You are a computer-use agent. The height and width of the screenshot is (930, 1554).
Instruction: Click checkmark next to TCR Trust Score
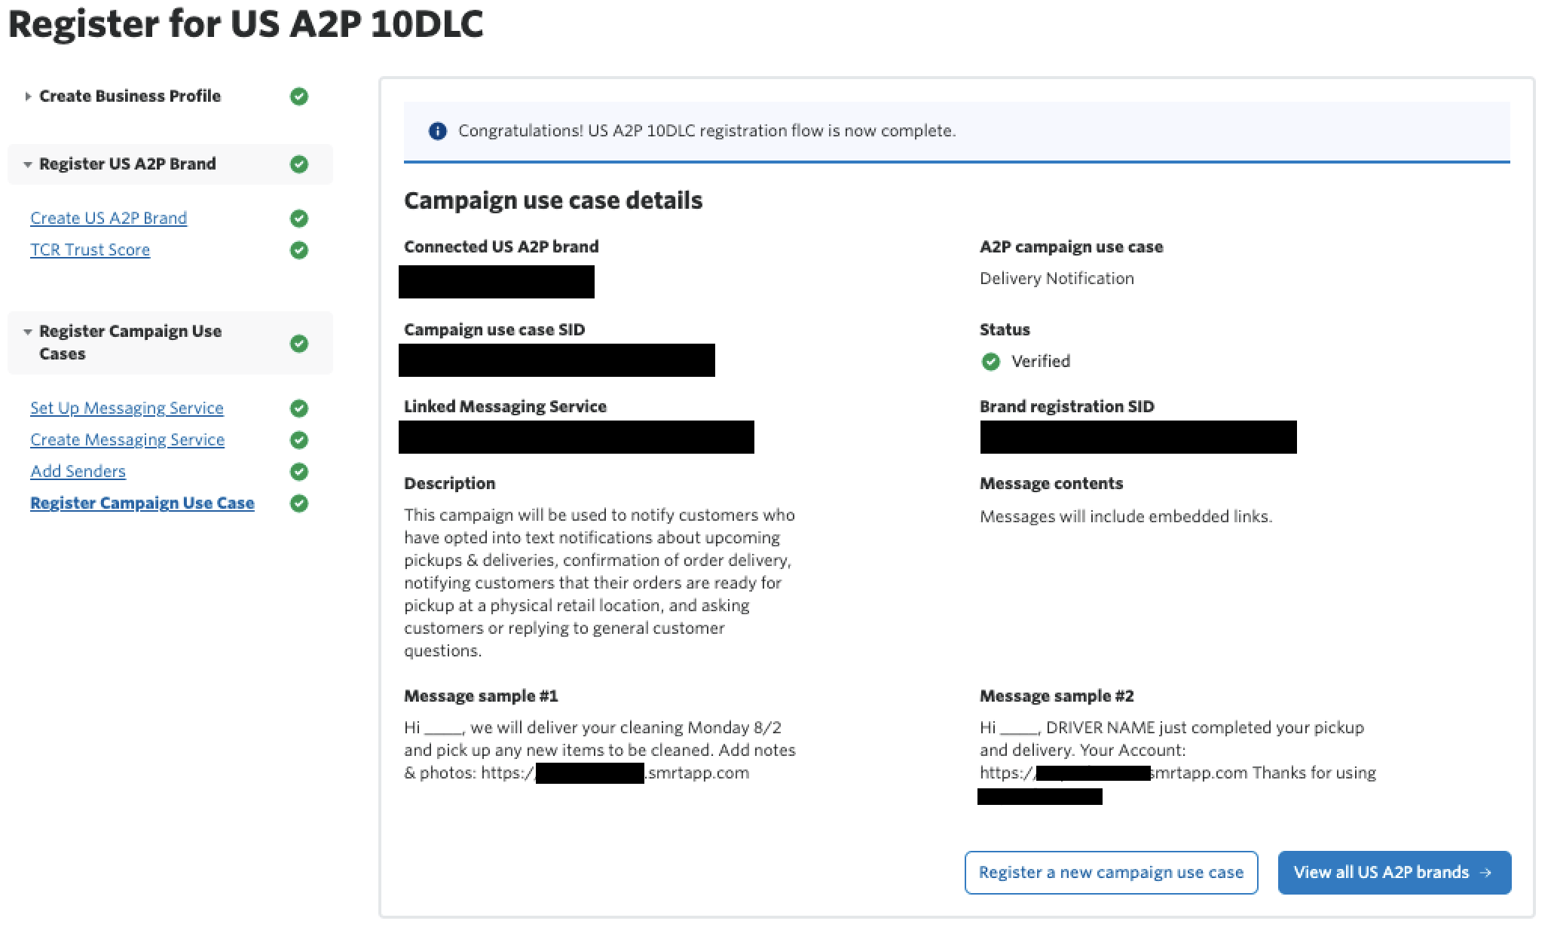click(299, 250)
